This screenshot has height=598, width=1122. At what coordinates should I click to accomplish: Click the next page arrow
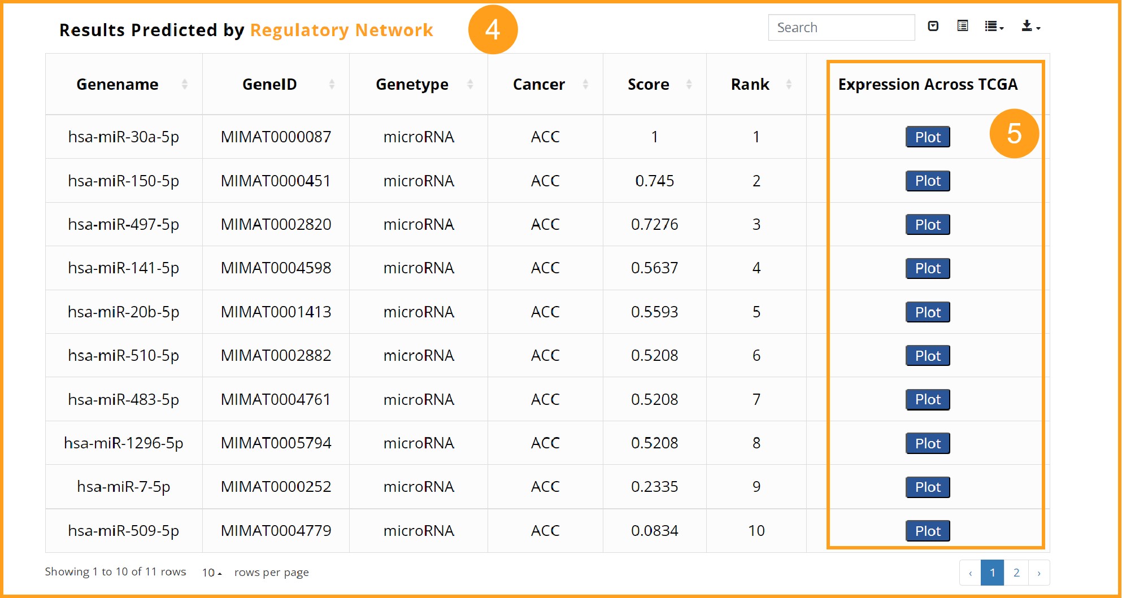(x=1039, y=573)
